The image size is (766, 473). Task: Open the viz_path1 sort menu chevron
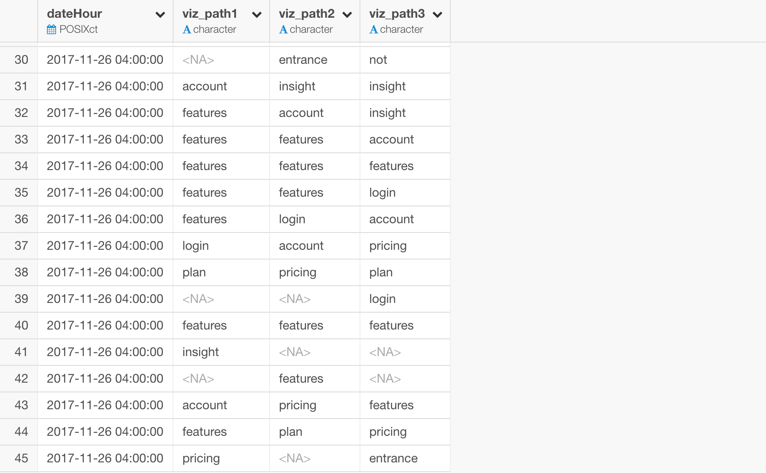(x=256, y=15)
